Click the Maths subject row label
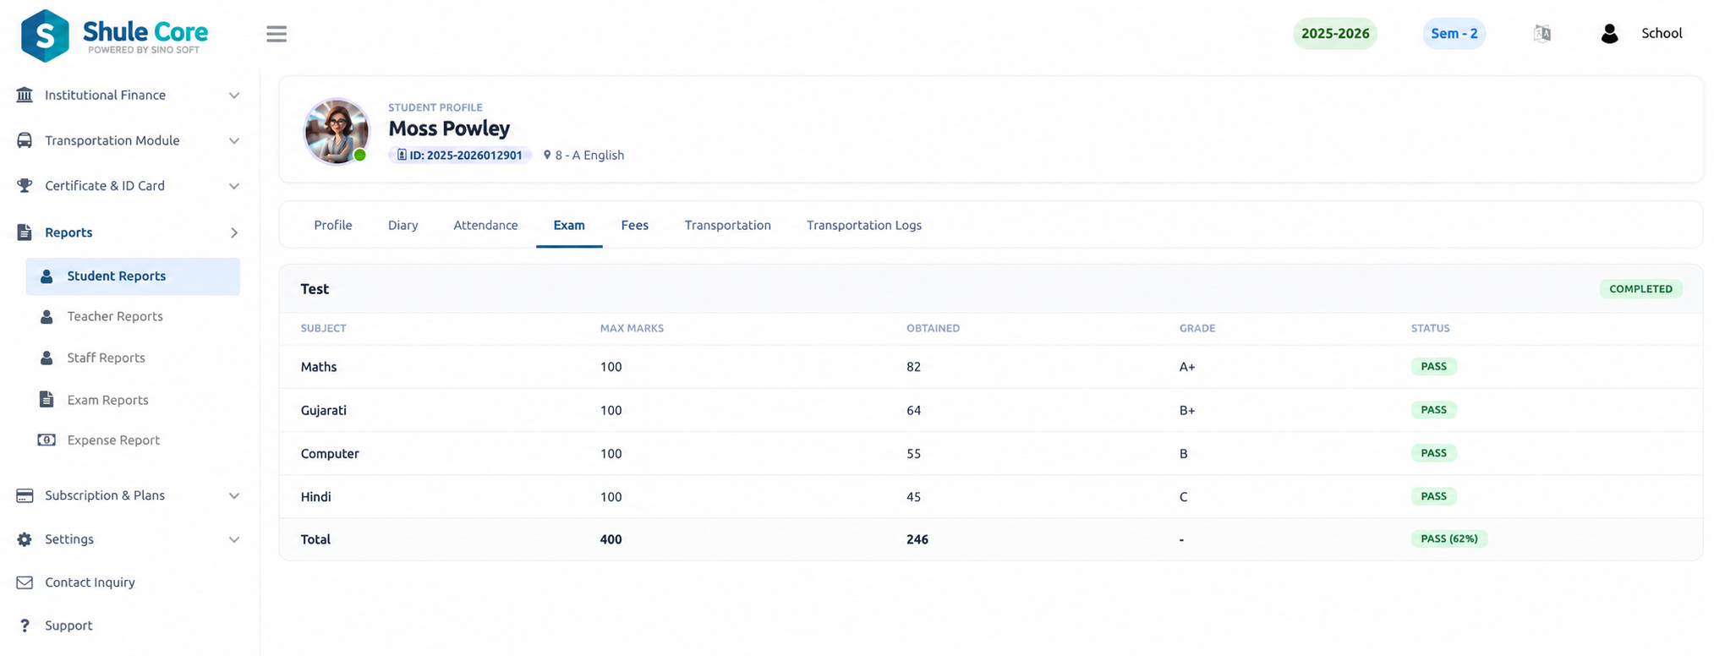Image resolution: width=1714 pixels, height=656 pixels. coord(319,367)
